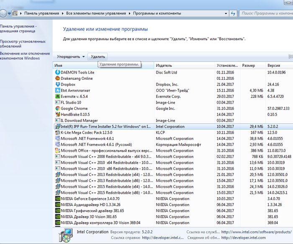Screen dimensions: 293x244
Task: Open the recent pages arrow next to Back
Action: 9,13
